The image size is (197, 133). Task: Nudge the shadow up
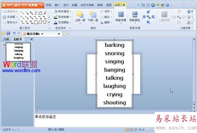tap(148, 12)
